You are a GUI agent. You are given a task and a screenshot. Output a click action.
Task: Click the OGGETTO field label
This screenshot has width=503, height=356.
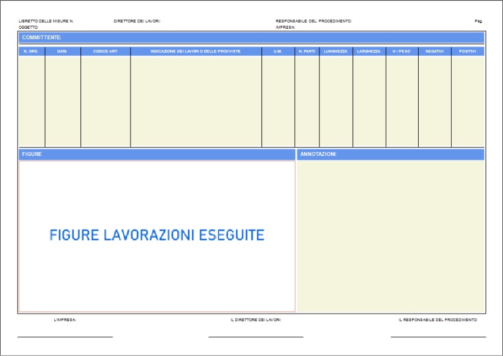click(x=29, y=27)
